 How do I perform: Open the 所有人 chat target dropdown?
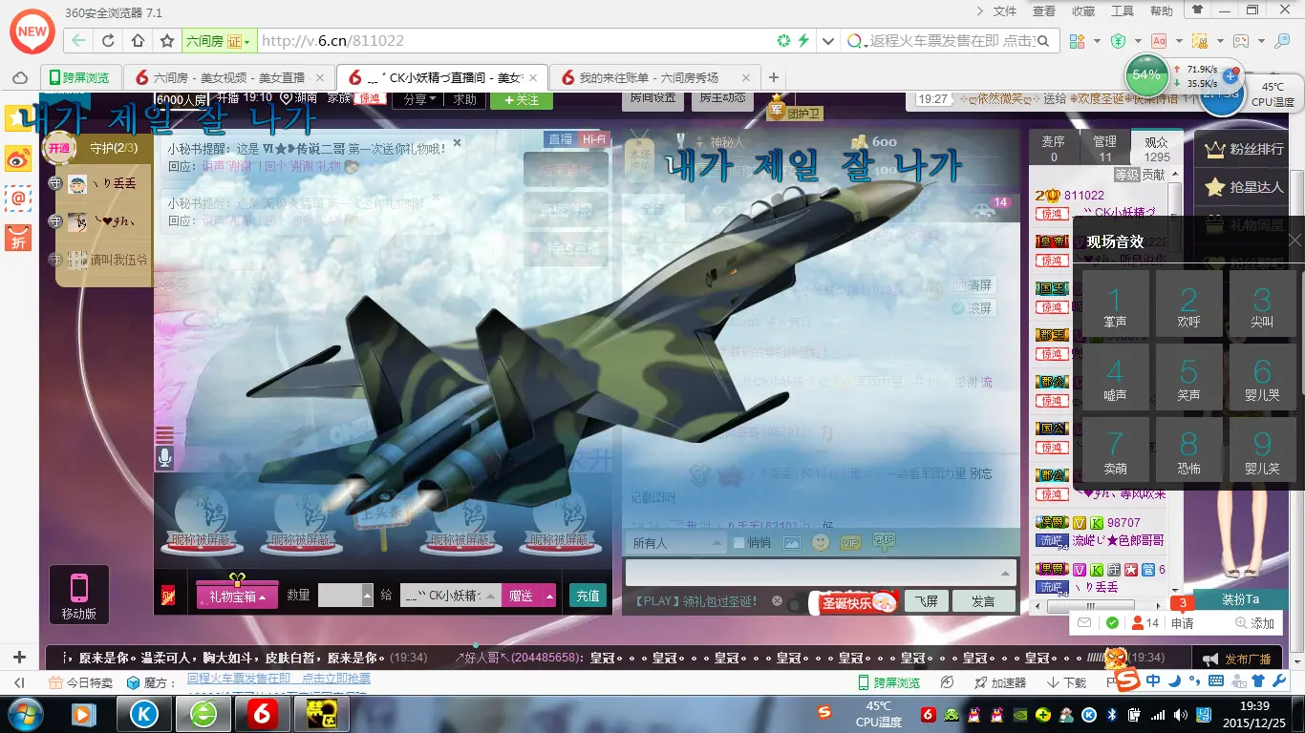677,543
